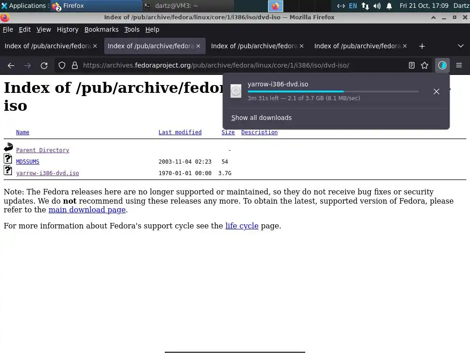Screen dimensions: 470x353
Task: Switch to dartz@VM3 terminal window
Action: pyautogui.click(x=188, y=6)
